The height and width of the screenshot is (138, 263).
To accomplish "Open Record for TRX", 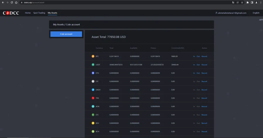I will [204, 98].
